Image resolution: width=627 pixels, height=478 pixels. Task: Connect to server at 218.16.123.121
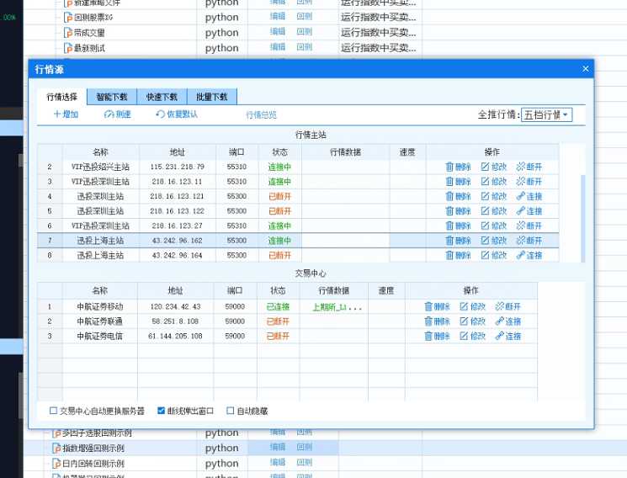[529, 196]
